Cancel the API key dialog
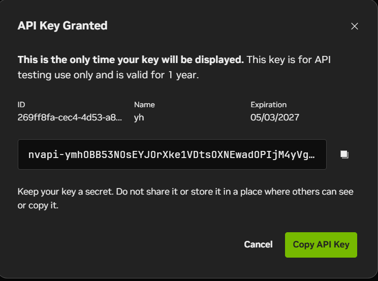378x281 pixels. pos(258,244)
